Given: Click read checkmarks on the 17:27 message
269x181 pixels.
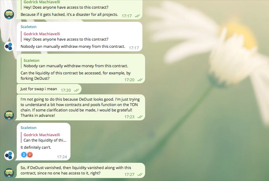Looking at the screenshot, I should pyautogui.click(x=140, y=174).
